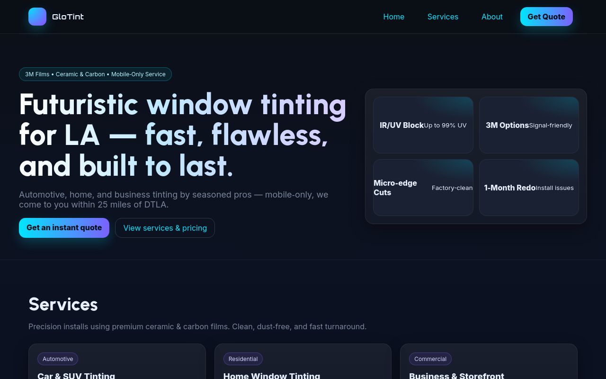Click the GloTint brand name

[x=68, y=17]
